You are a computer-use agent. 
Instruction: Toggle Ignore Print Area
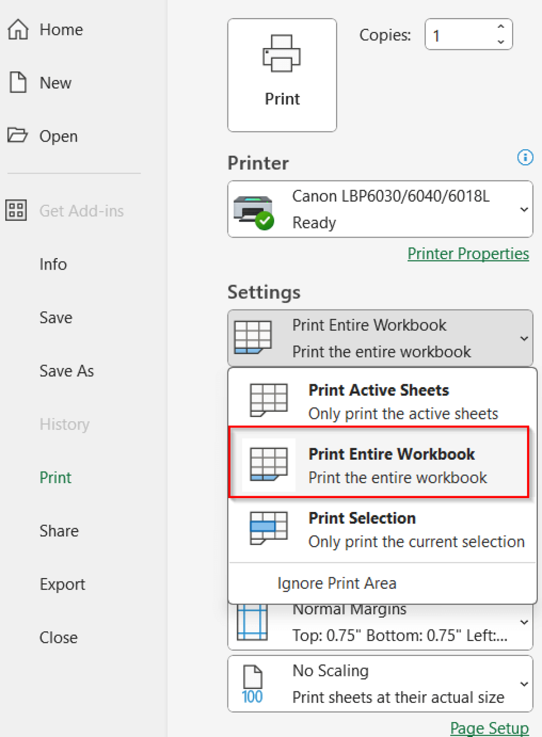[x=337, y=583]
